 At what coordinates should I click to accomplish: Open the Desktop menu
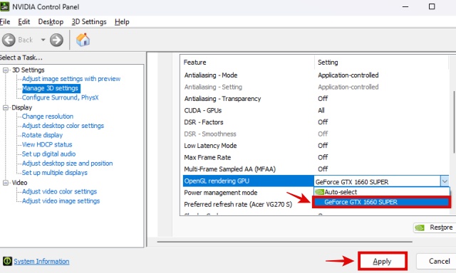pos(51,22)
